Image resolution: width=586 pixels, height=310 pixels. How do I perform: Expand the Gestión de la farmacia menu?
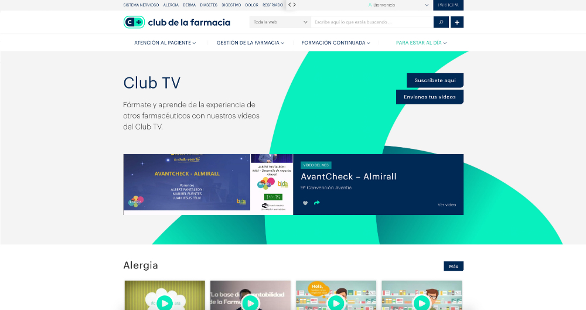click(250, 43)
